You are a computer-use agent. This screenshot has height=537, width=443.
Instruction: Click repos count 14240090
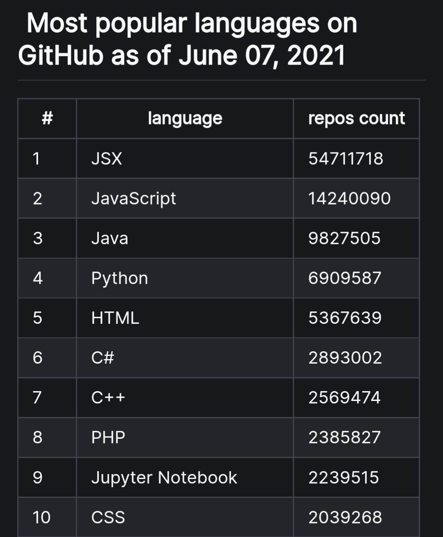(356, 198)
